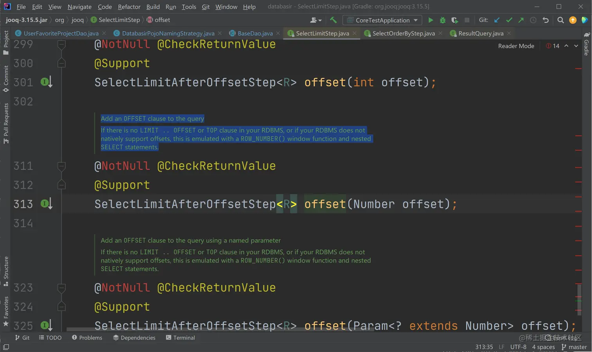Open user account icon dropdown in toolbar
Screen dimensions: 592x352
point(316,20)
